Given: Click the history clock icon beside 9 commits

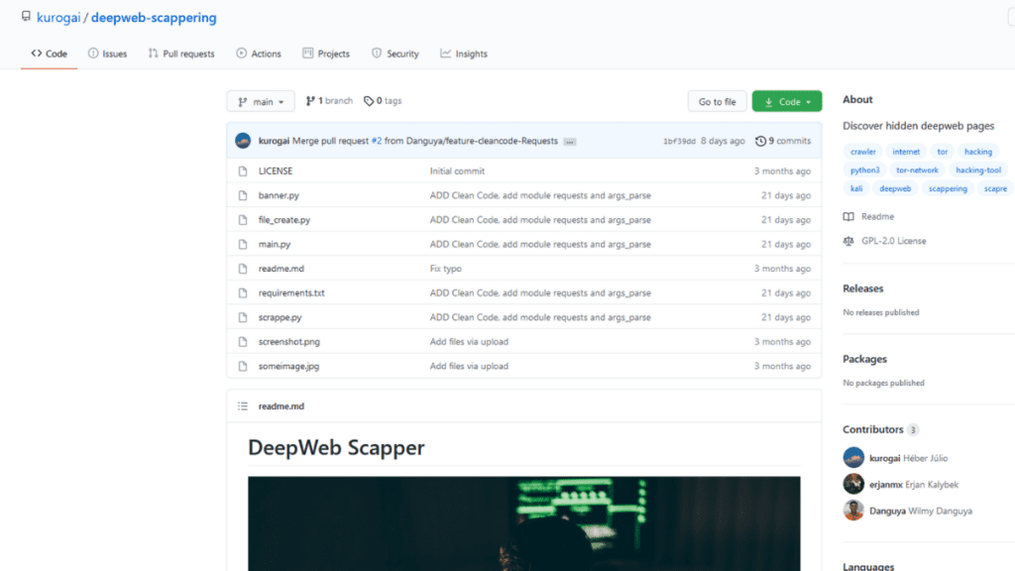Looking at the screenshot, I should pyautogui.click(x=760, y=141).
